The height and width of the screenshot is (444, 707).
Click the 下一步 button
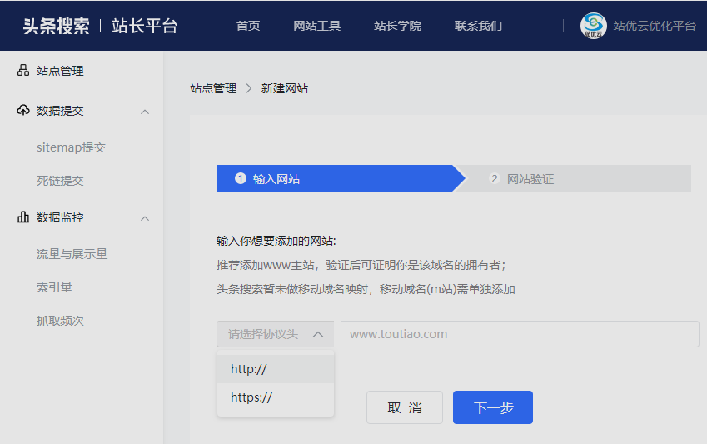tap(493, 407)
